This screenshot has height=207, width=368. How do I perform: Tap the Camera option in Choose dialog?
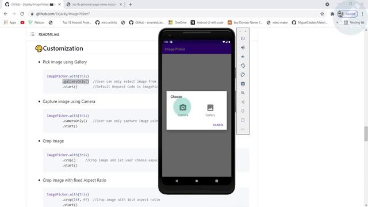[x=183, y=109]
